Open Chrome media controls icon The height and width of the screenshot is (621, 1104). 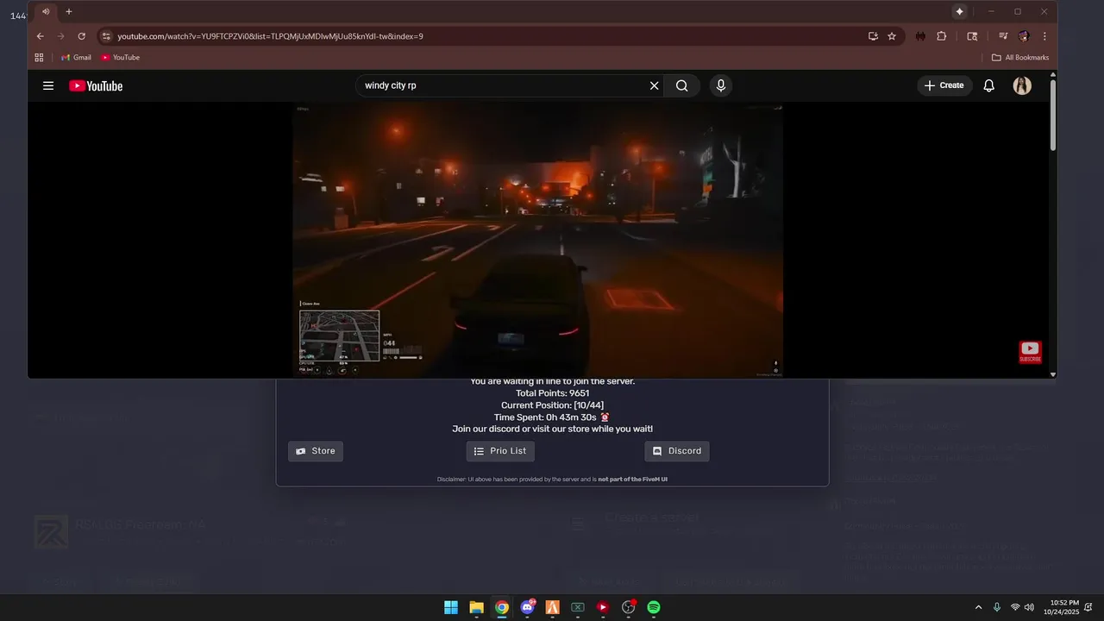1003,36
